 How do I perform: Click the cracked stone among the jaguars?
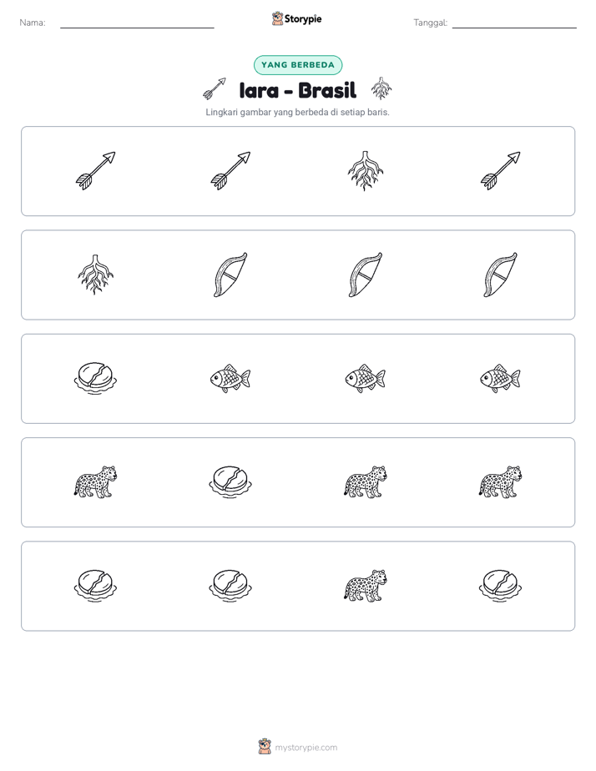(230, 482)
